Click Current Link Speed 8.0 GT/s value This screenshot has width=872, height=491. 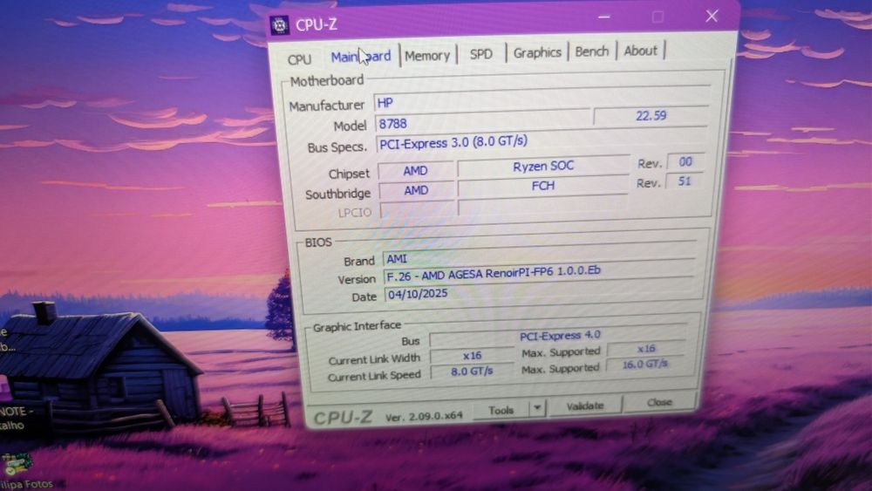click(472, 371)
